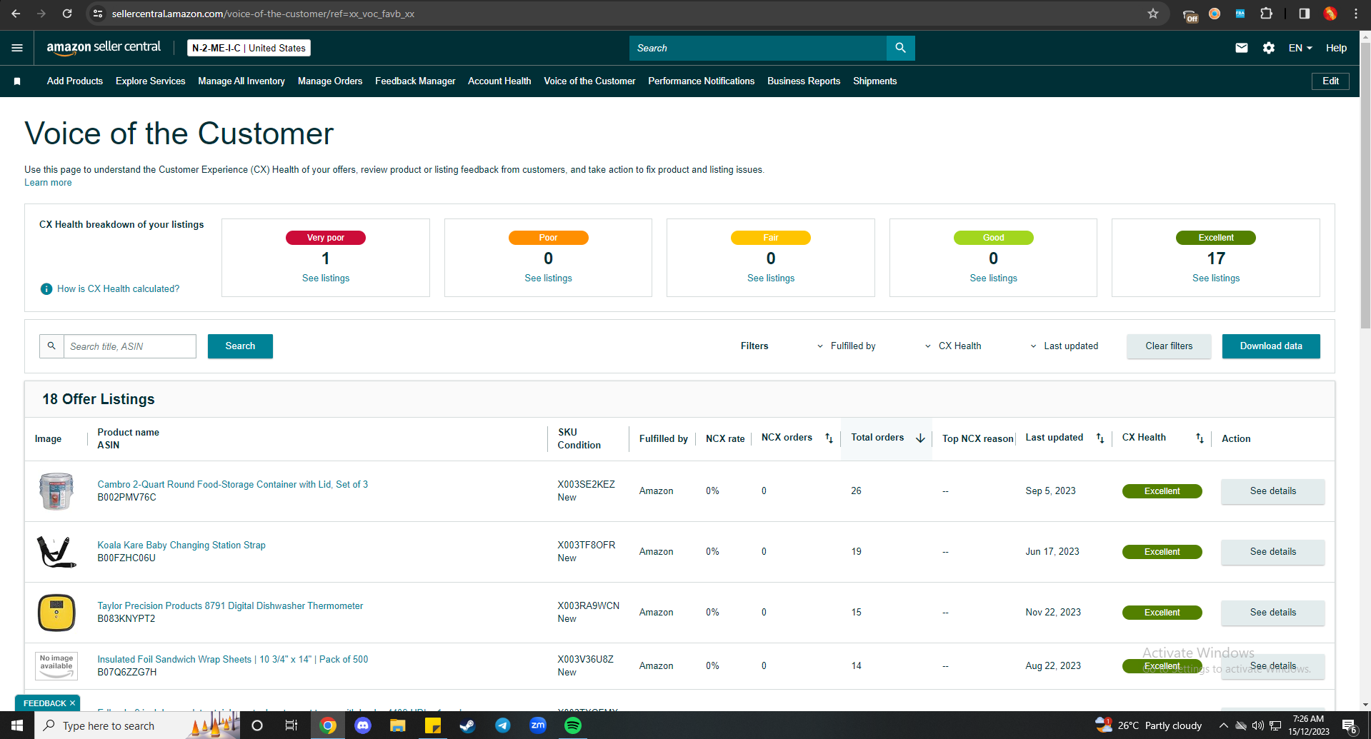
Task: Open Chrome's three-dot menu
Action: pyautogui.click(x=1356, y=14)
